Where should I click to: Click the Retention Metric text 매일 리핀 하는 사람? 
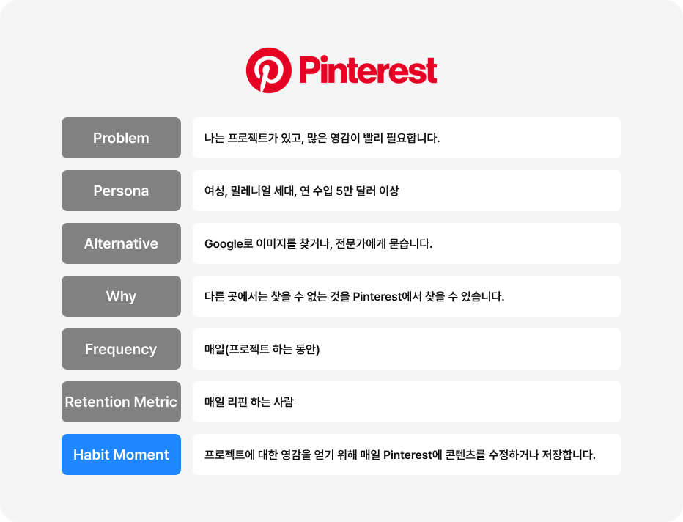(x=248, y=401)
